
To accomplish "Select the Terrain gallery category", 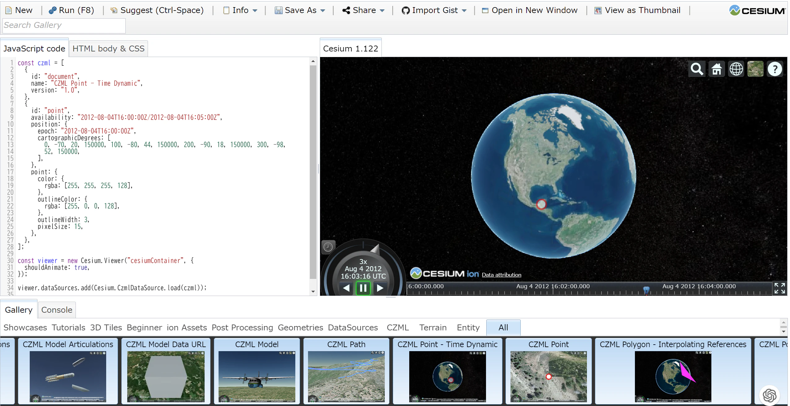I will pyautogui.click(x=433, y=328).
